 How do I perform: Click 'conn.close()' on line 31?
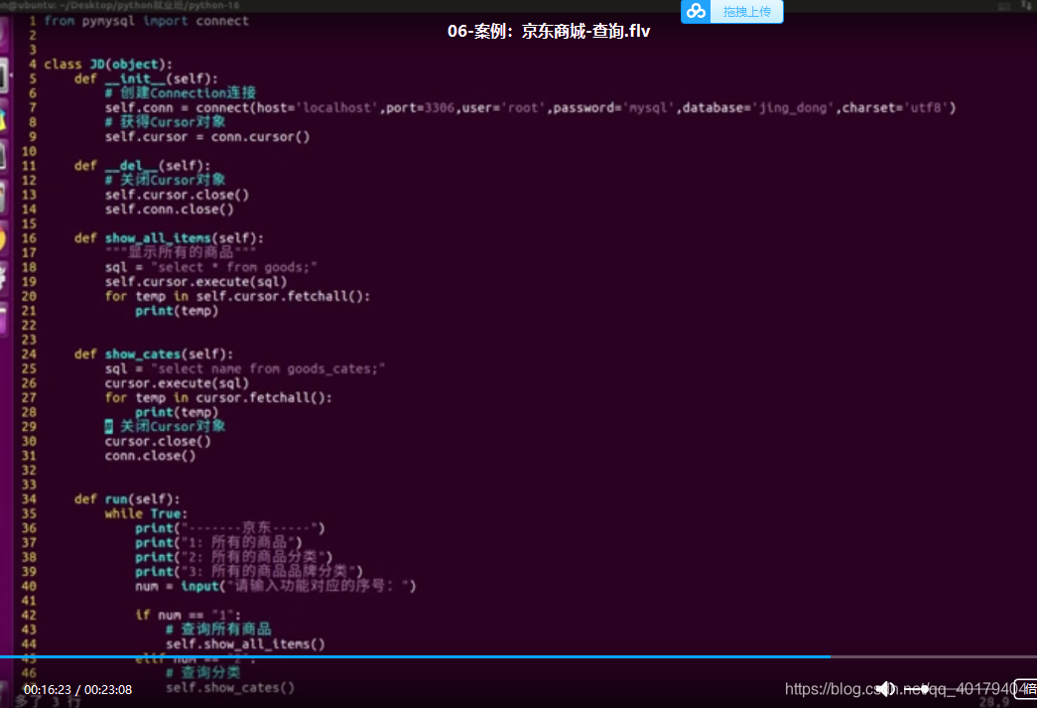pos(150,456)
